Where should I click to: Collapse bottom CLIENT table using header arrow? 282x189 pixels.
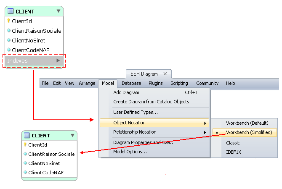(72, 136)
